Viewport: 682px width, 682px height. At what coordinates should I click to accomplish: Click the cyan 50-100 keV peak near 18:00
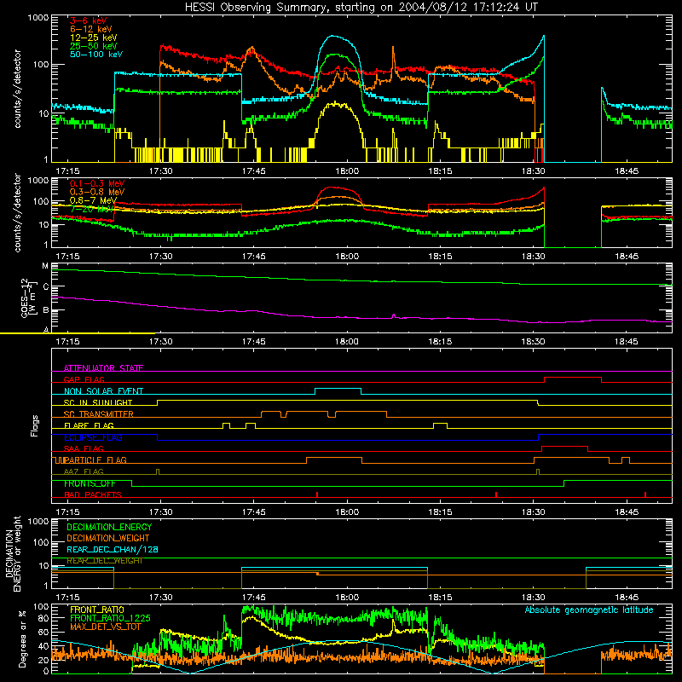coord(333,36)
